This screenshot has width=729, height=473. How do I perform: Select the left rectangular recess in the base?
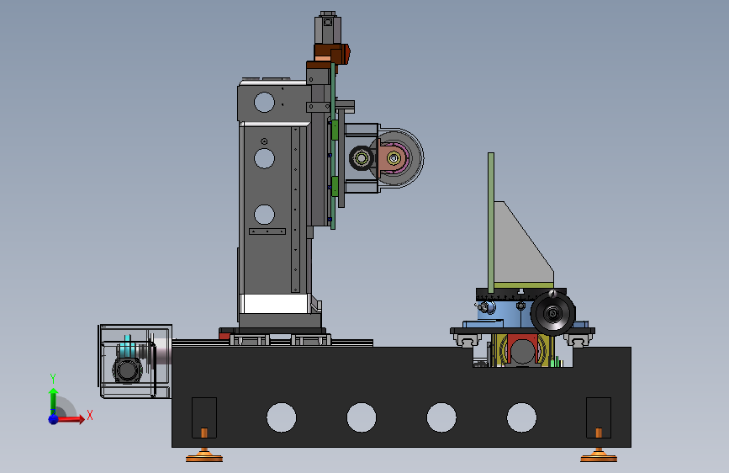(x=204, y=417)
